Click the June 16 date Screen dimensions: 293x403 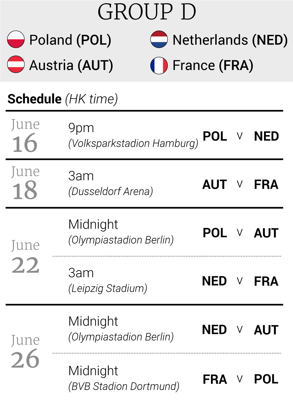point(25,135)
